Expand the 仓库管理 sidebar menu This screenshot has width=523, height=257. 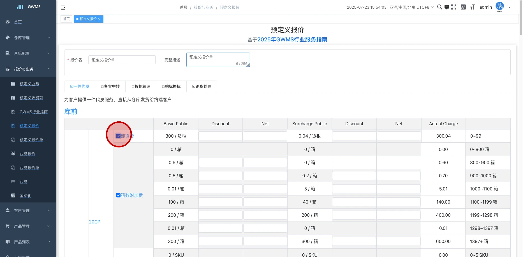(x=28, y=38)
